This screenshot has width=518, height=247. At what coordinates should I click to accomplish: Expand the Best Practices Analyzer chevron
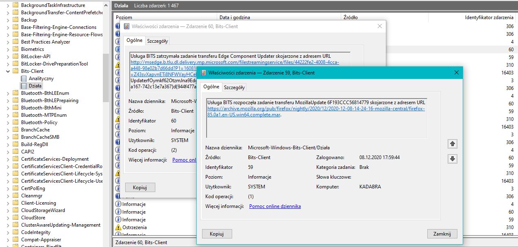click(8, 42)
